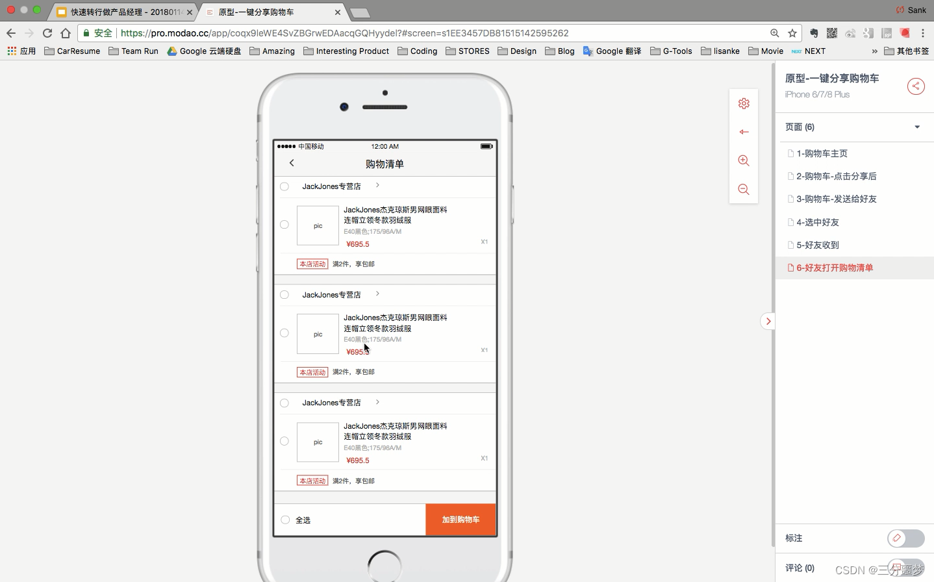Click the first product pic thumbnail

(318, 225)
